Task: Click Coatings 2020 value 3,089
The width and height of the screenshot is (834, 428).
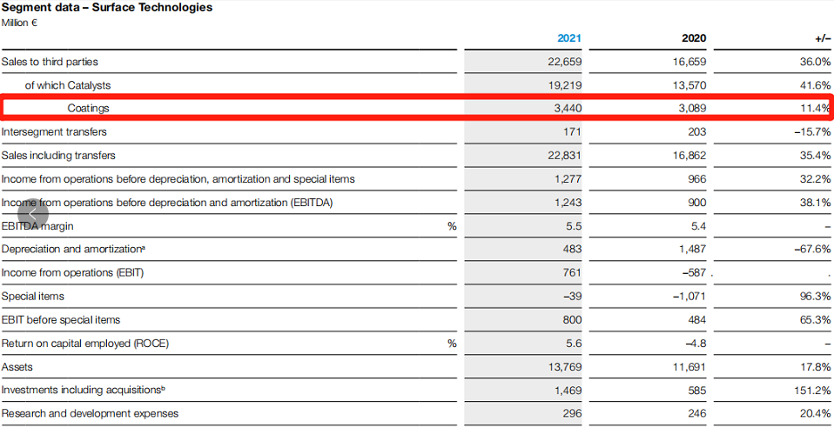Action: (x=691, y=109)
